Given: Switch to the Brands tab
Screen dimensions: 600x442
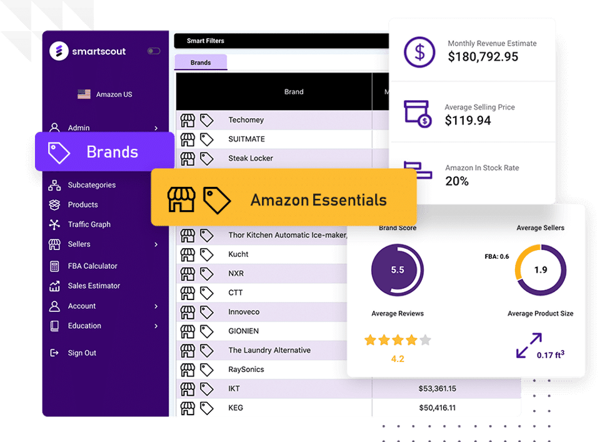Looking at the screenshot, I should point(201,63).
